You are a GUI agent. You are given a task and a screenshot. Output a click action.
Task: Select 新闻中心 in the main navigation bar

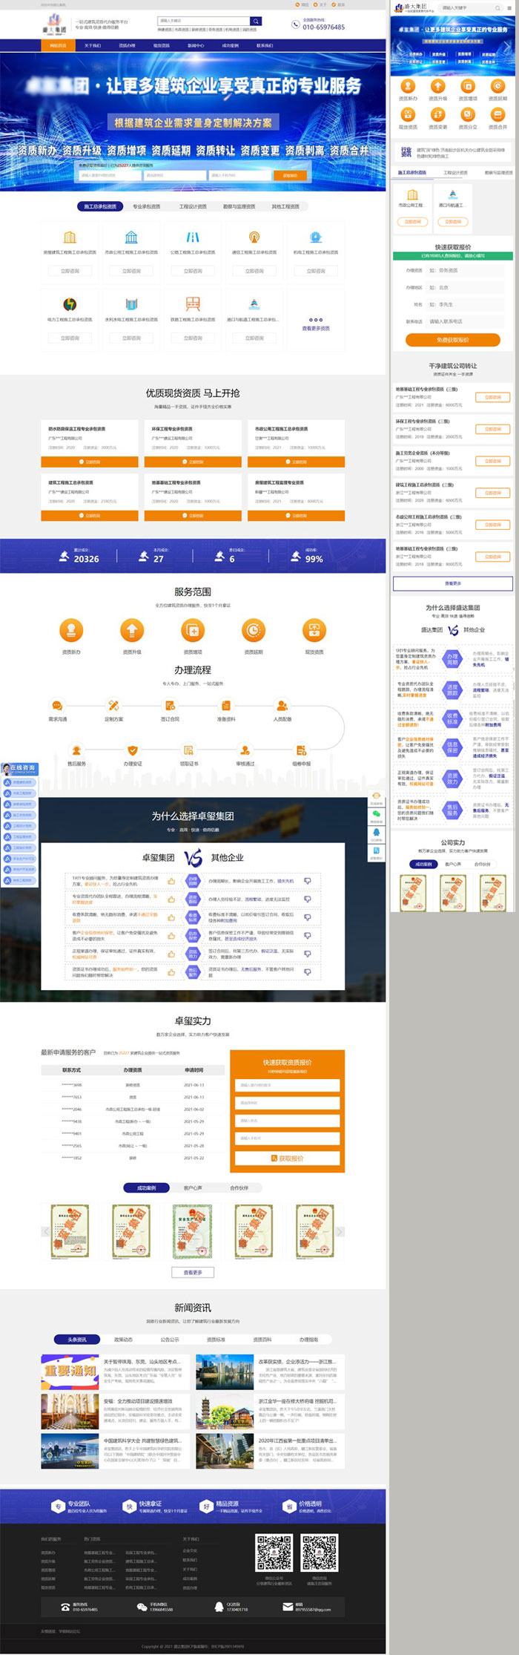click(196, 45)
